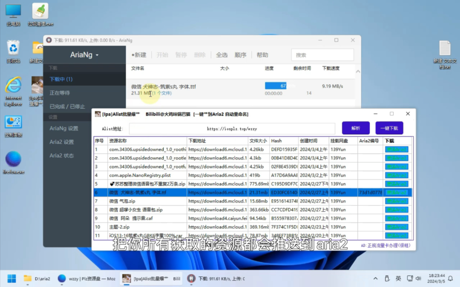Open the firefox.exe desktop icon
The image size is (460, 287).
[13, 163]
